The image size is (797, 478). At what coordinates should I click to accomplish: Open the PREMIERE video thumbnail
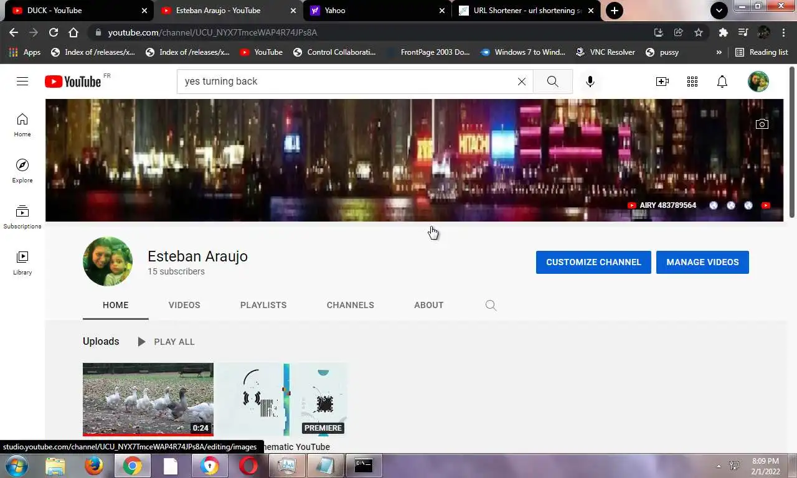[282, 399]
